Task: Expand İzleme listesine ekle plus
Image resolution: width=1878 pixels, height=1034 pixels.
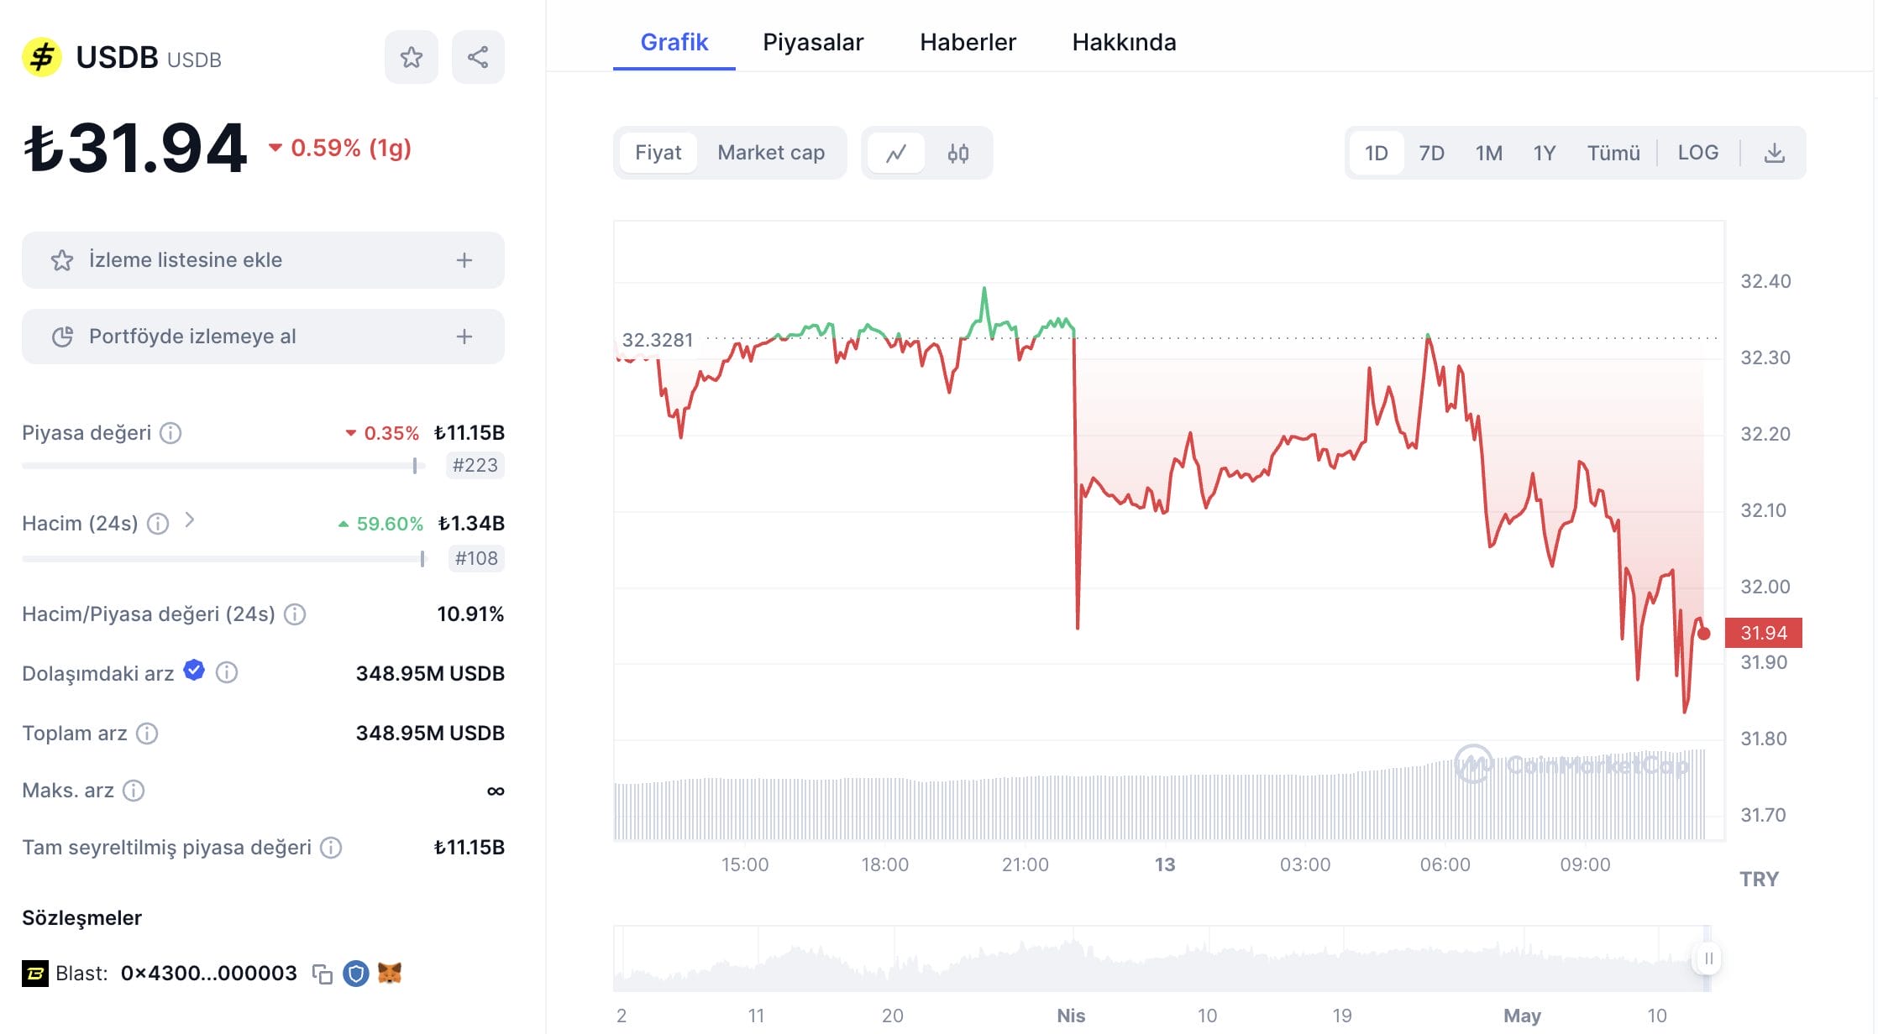Action: click(464, 260)
